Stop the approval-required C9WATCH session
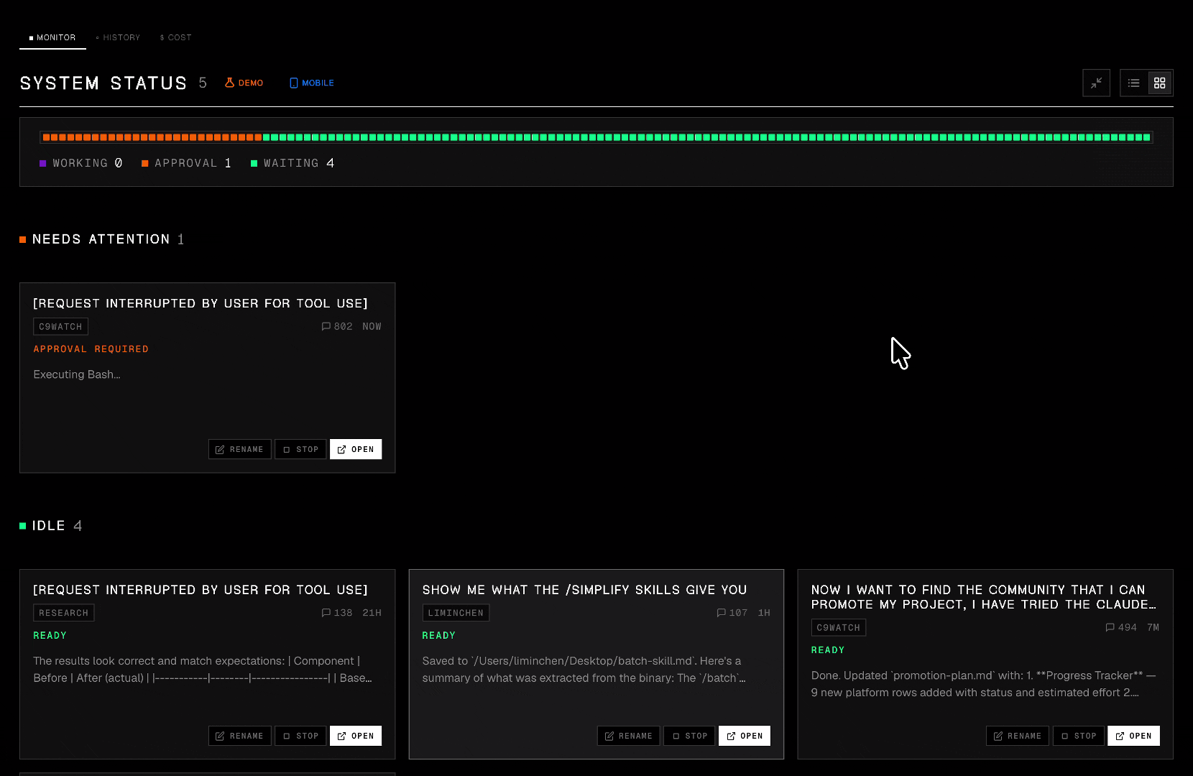This screenshot has height=776, width=1193. click(300, 449)
